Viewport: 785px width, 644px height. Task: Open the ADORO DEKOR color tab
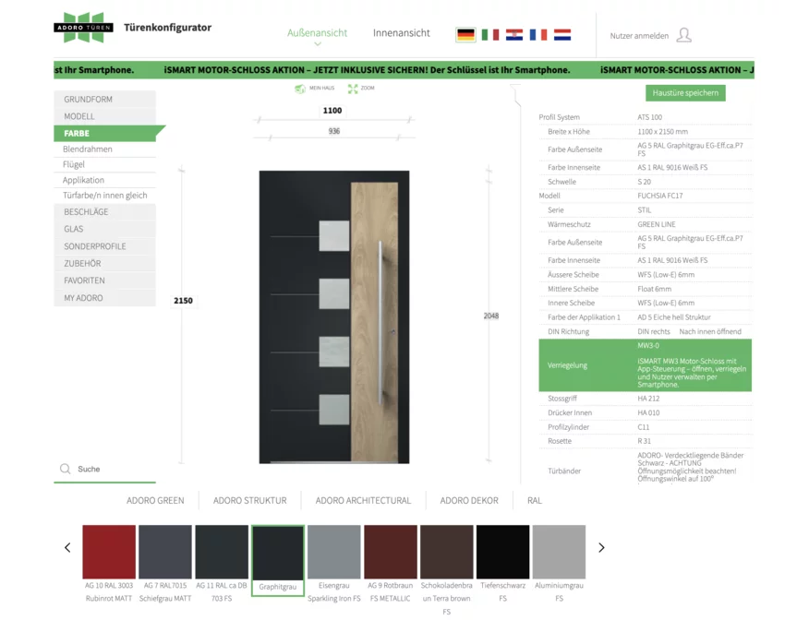(469, 500)
